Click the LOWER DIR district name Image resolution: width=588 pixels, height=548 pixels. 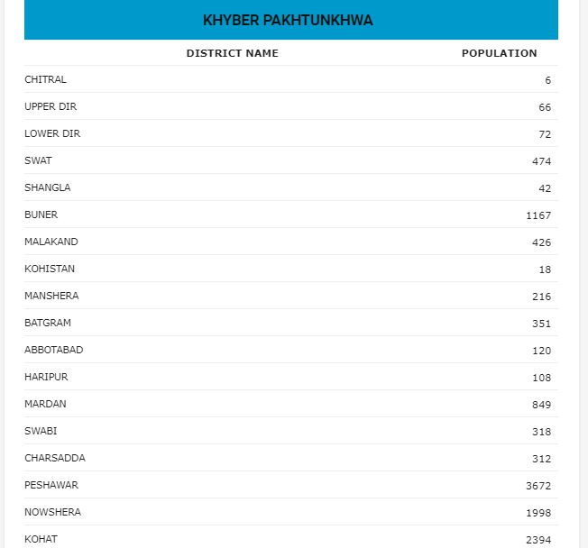click(52, 133)
